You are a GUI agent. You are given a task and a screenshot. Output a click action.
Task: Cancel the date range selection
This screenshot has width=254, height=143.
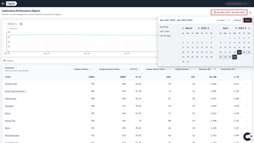(x=237, y=20)
